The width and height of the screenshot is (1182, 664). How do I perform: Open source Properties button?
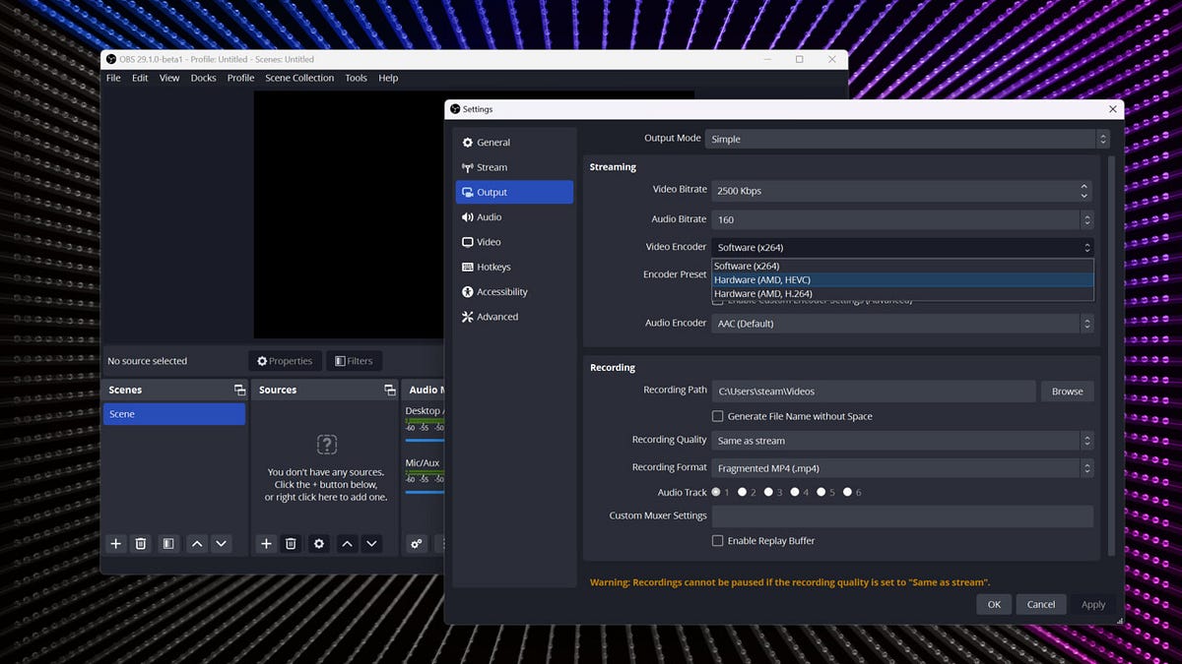tap(285, 361)
